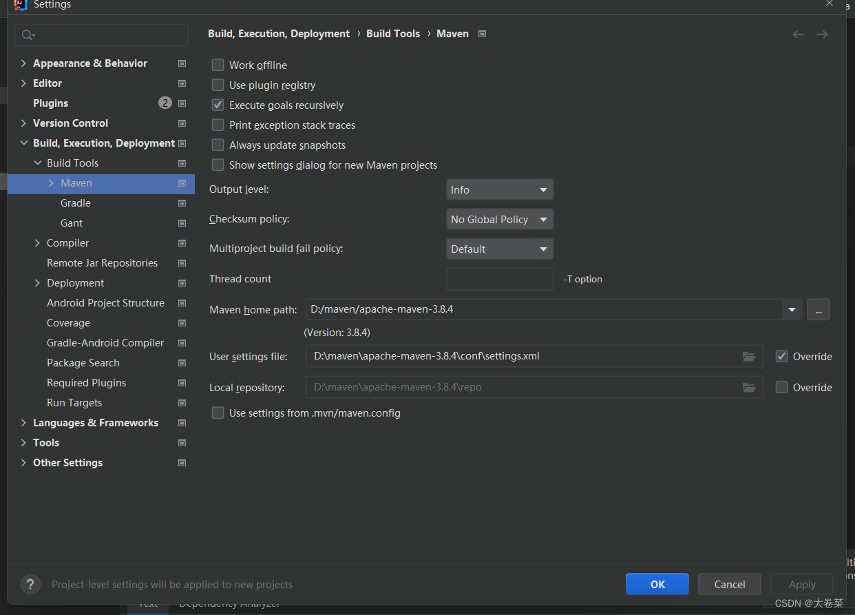Image resolution: width=855 pixels, height=615 pixels.
Task: Click in the settings search field
Action: (x=101, y=35)
